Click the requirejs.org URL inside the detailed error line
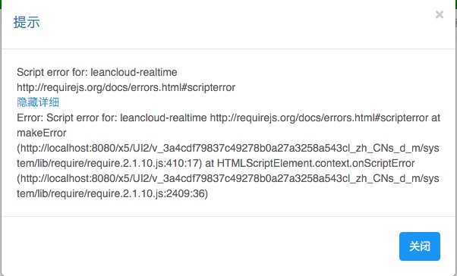 click(x=319, y=118)
